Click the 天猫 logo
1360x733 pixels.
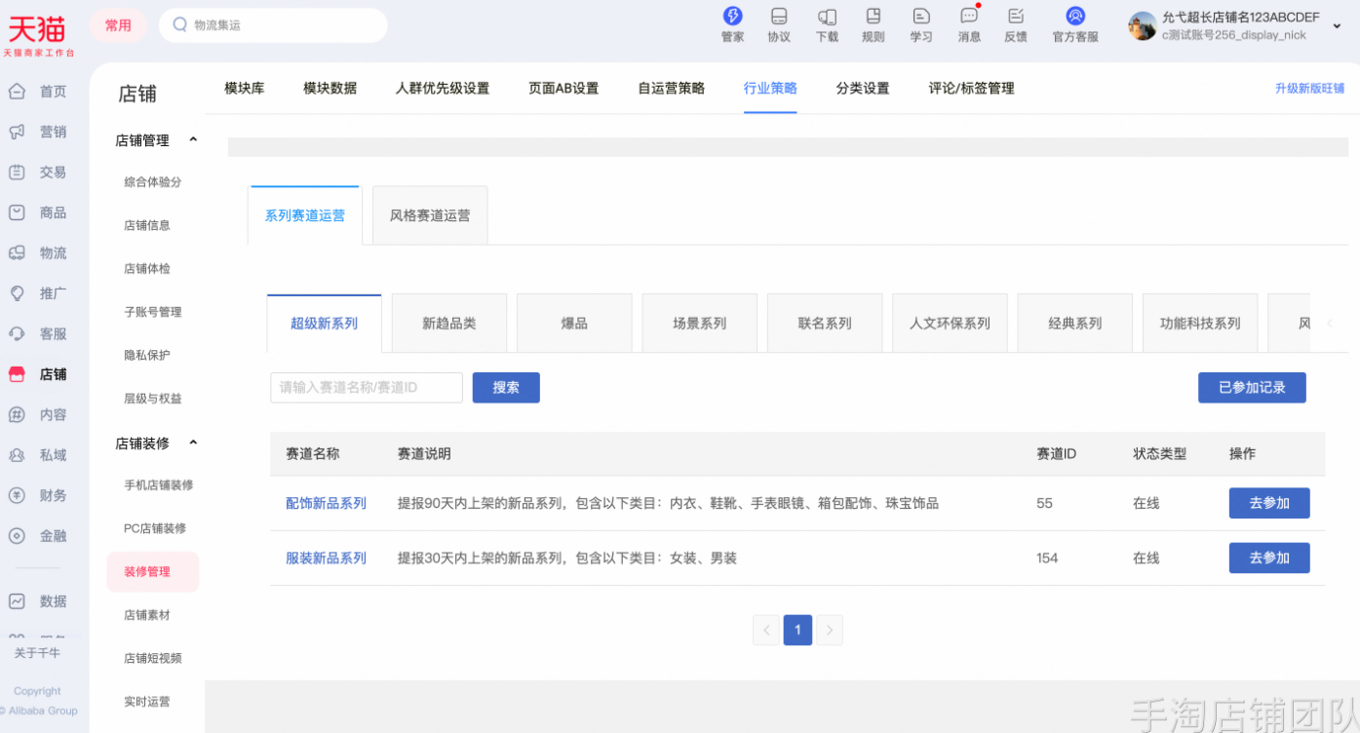tap(38, 34)
